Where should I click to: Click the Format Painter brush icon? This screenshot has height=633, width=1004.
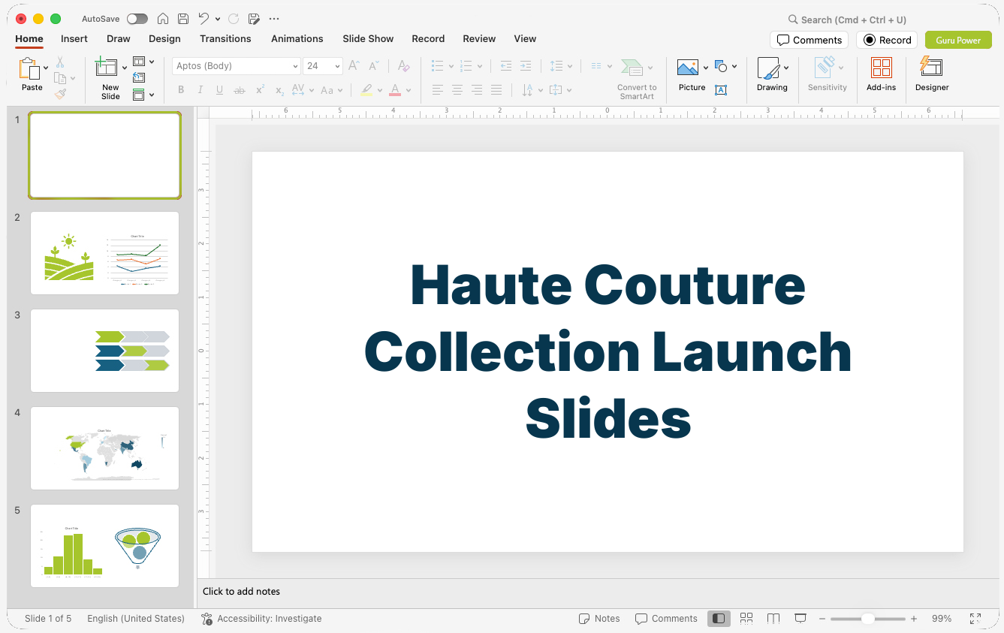tap(60, 94)
